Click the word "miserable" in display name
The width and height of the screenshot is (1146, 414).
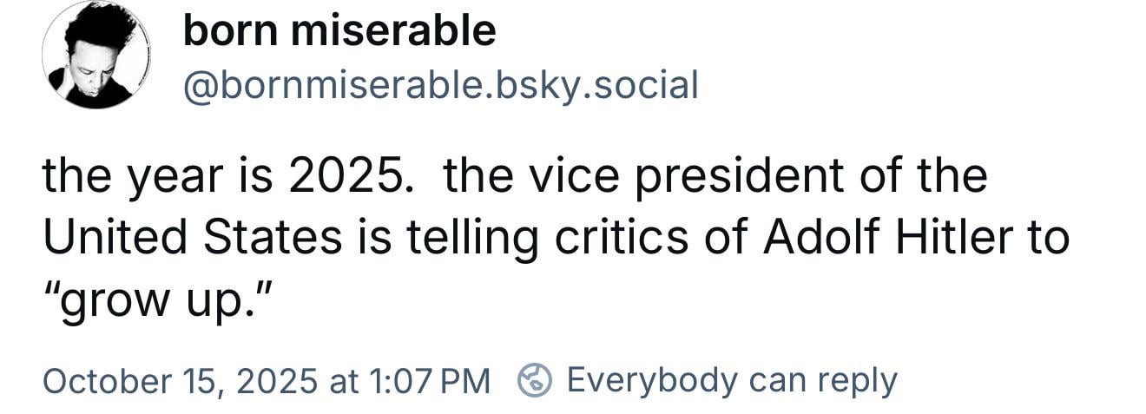(393, 31)
